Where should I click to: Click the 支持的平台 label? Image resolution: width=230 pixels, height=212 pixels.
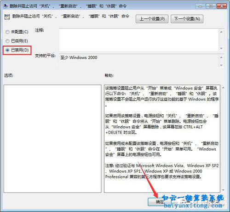[x=45, y=56]
